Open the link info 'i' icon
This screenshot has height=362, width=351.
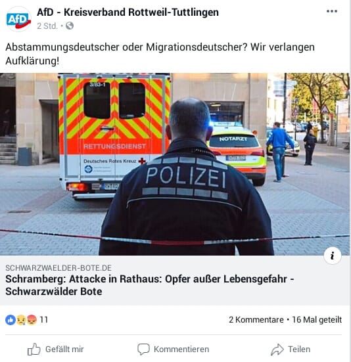coord(333,256)
